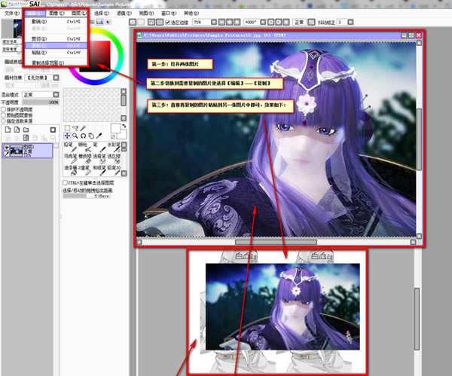Click the zoom out minus button
Image resolution: width=452 pixels, height=376 pixels.
[221, 22]
